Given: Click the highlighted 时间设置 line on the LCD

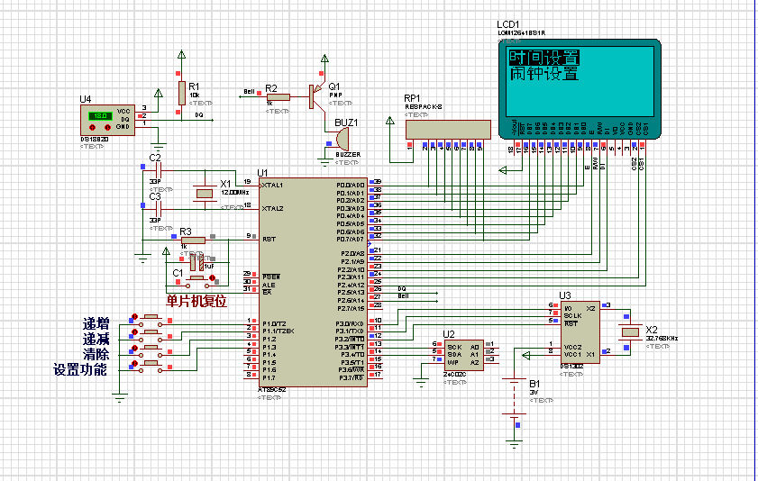Looking at the screenshot, I should click(543, 58).
